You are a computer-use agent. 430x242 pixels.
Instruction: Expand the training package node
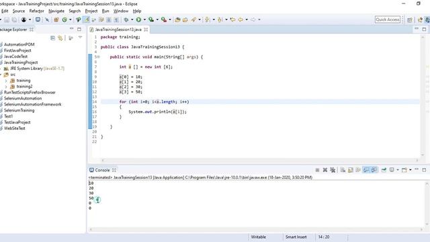point(6,81)
